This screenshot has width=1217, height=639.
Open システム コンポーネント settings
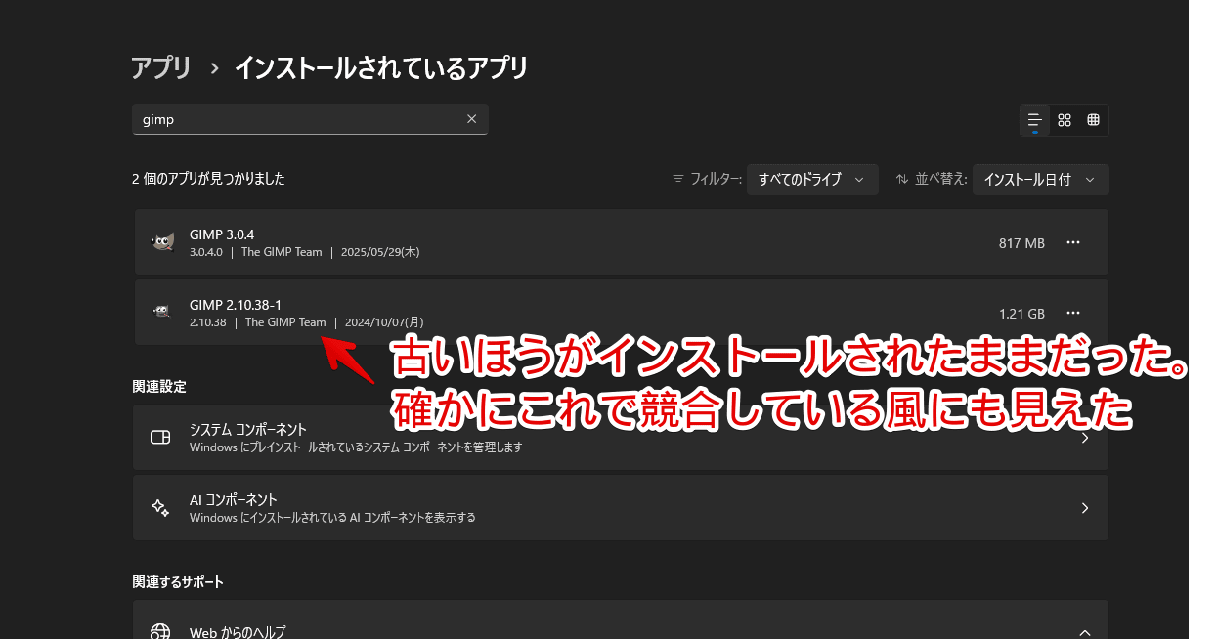pyautogui.click(x=621, y=438)
